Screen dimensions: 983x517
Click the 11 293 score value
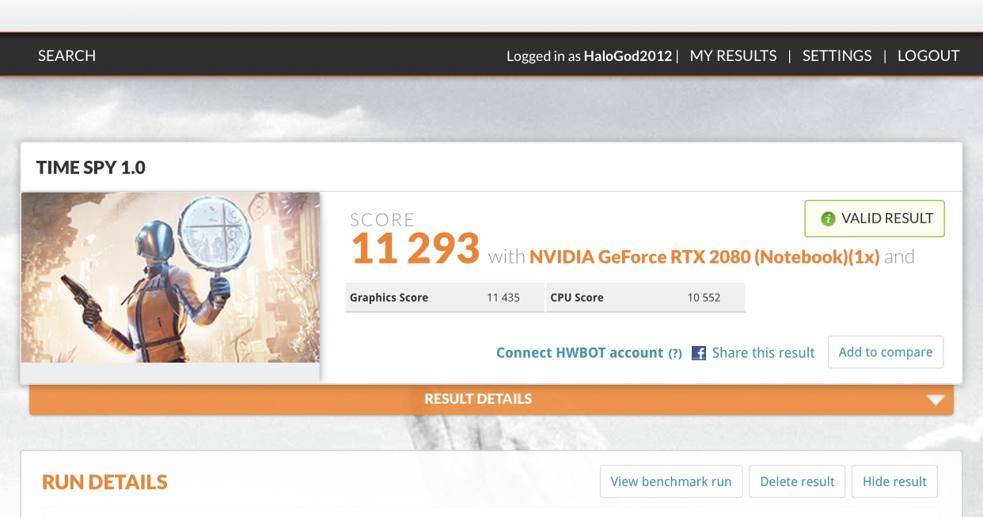click(416, 249)
